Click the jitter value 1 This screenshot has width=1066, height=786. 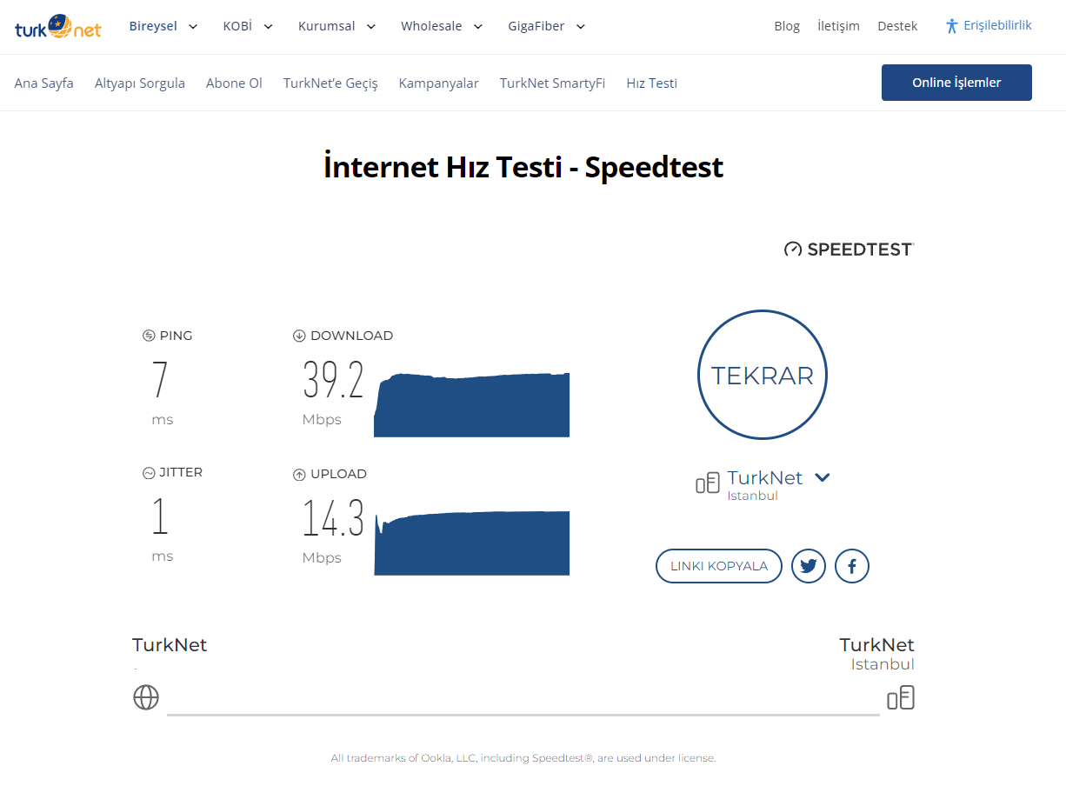pos(160,516)
